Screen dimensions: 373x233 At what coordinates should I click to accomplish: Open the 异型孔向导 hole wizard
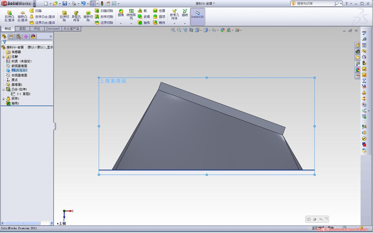coord(76,16)
